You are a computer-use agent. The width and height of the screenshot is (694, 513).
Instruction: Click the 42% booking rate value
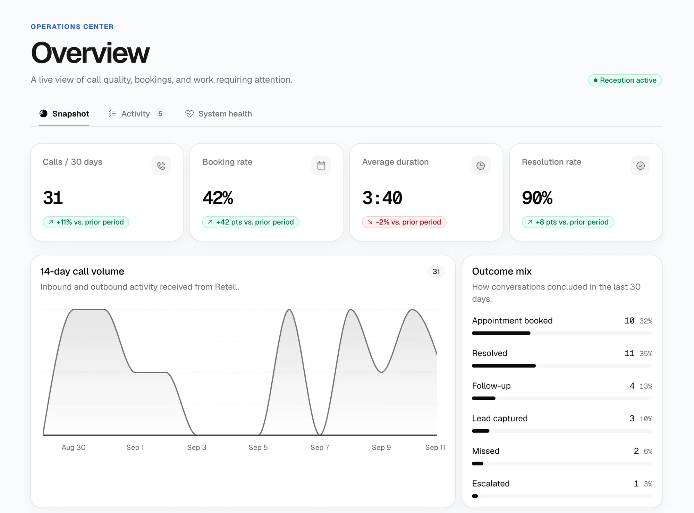point(218,198)
